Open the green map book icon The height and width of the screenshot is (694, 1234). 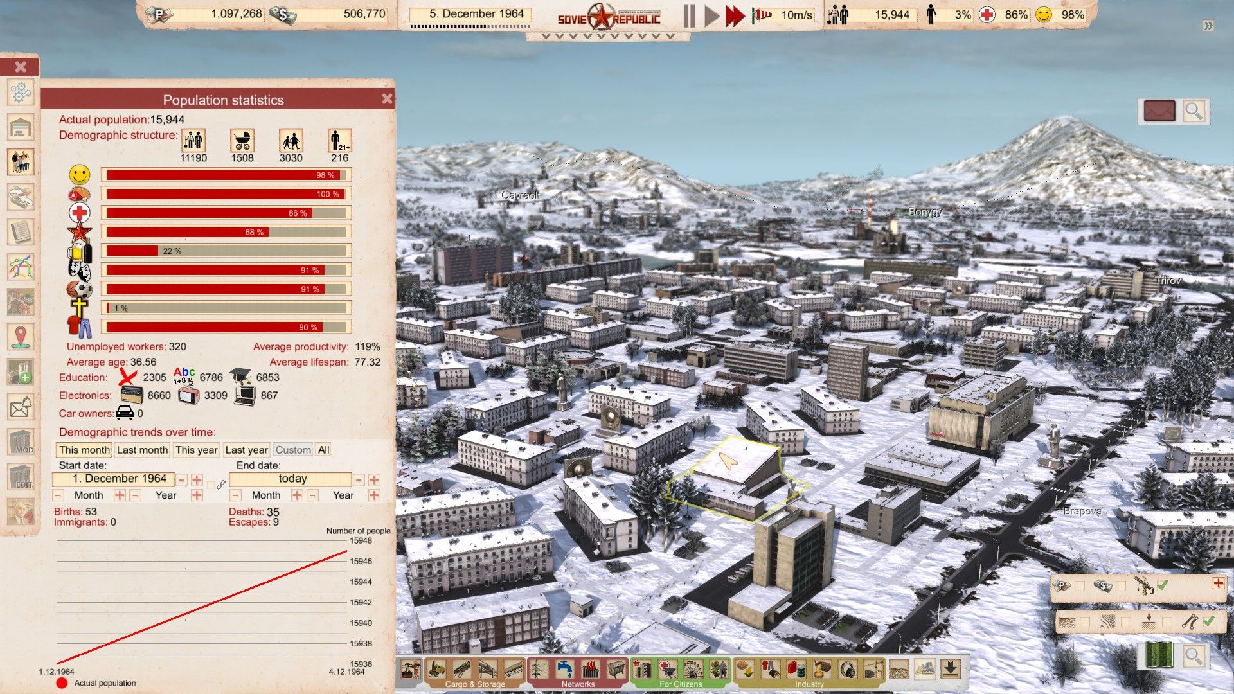1159,656
